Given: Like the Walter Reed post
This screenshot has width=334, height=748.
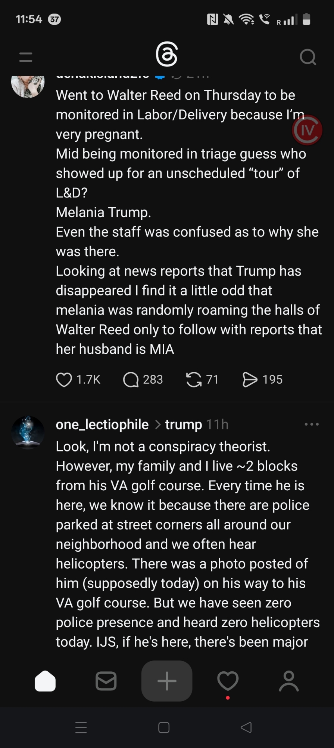Looking at the screenshot, I should coord(64,380).
